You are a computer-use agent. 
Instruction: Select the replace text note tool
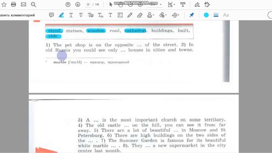(91, 15)
